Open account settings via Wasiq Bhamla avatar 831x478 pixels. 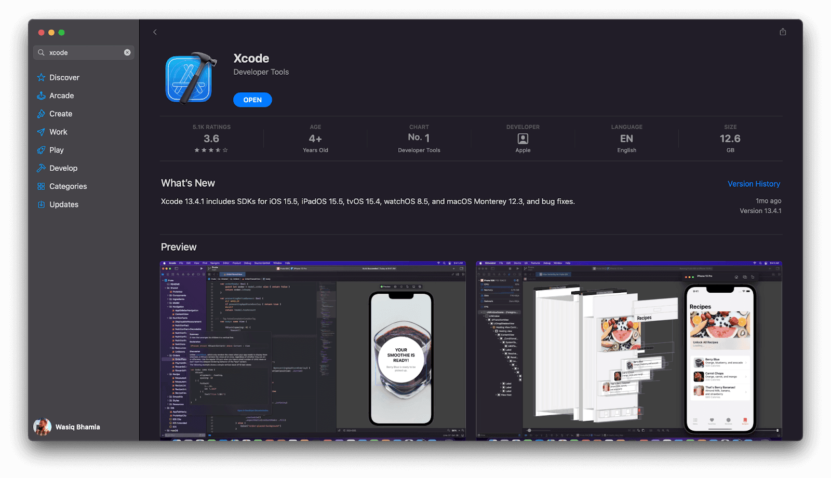coord(42,426)
